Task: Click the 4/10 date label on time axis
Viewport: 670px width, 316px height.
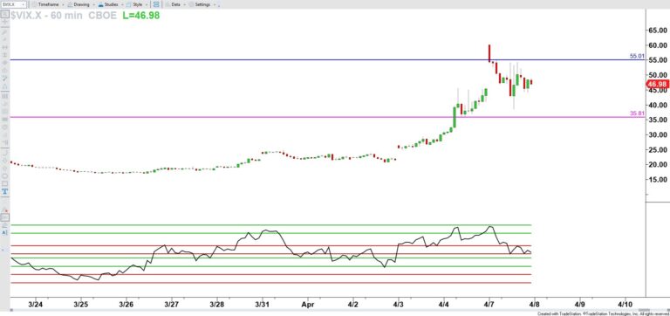Action: click(626, 305)
